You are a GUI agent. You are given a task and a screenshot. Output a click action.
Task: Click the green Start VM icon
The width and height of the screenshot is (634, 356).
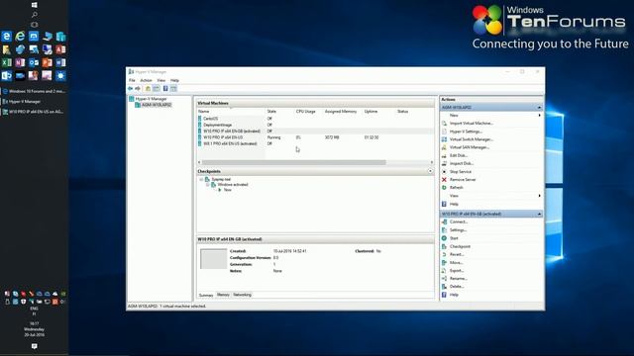point(444,238)
